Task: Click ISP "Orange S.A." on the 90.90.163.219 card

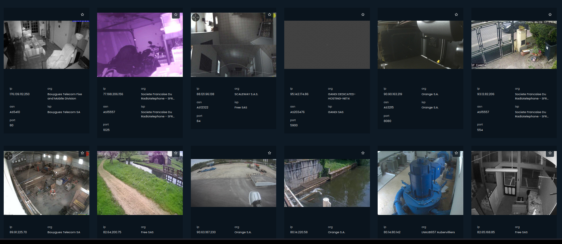Action: pos(430,107)
